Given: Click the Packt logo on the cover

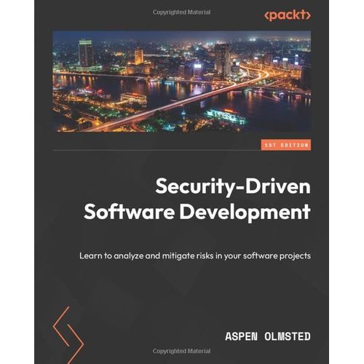Looking at the screenshot, I should click(x=288, y=15).
